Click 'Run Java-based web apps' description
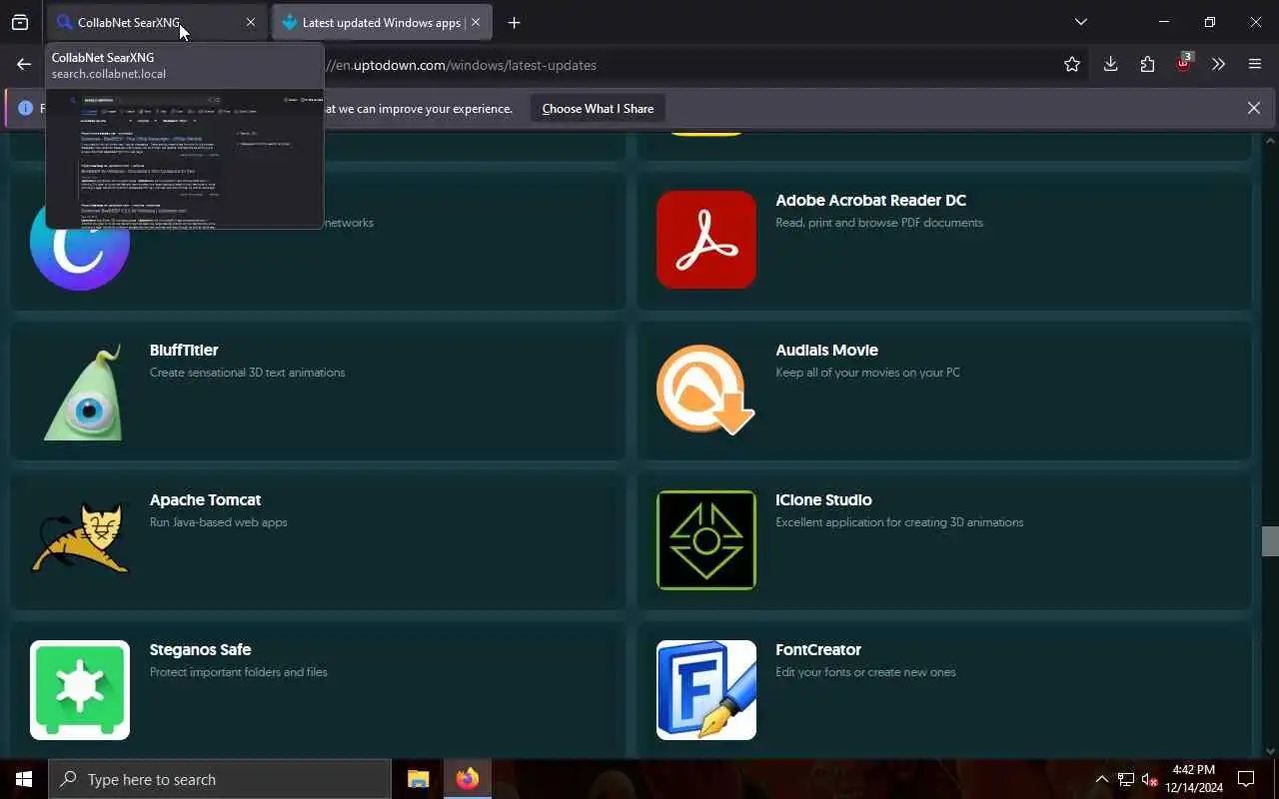1279x799 pixels. tap(218, 521)
